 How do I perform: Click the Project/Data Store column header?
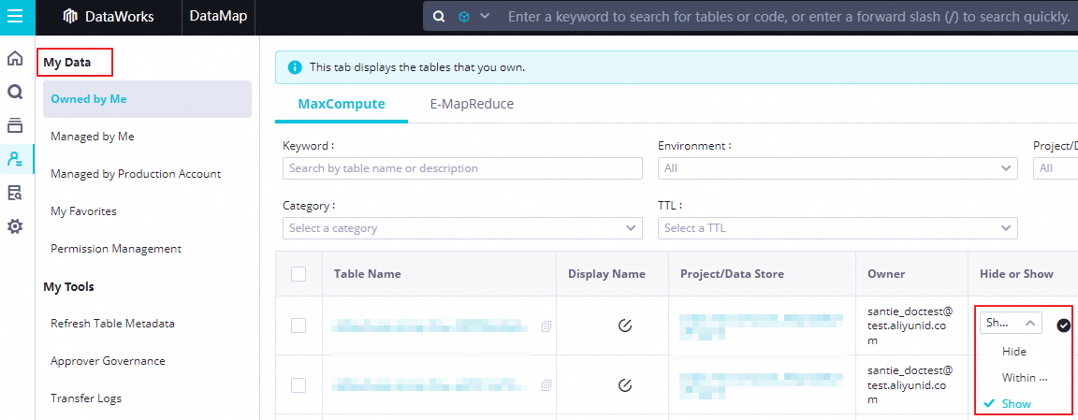pyautogui.click(x=732, y=274)
